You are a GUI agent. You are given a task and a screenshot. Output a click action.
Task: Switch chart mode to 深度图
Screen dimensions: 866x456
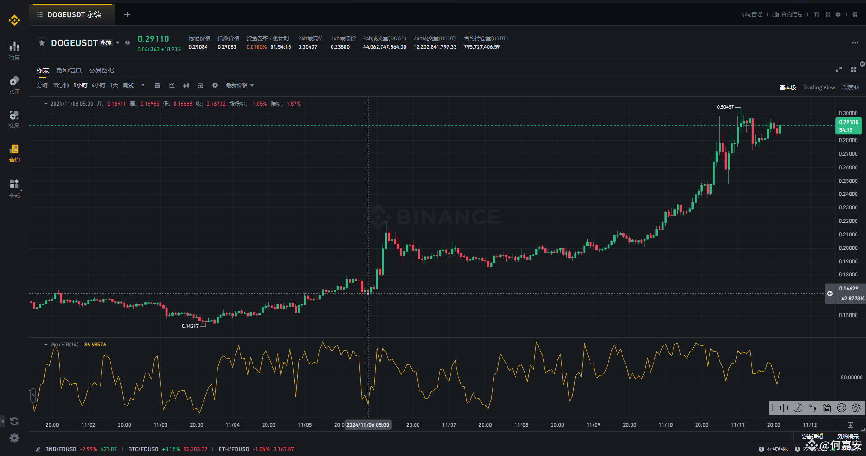coord(851,88)
